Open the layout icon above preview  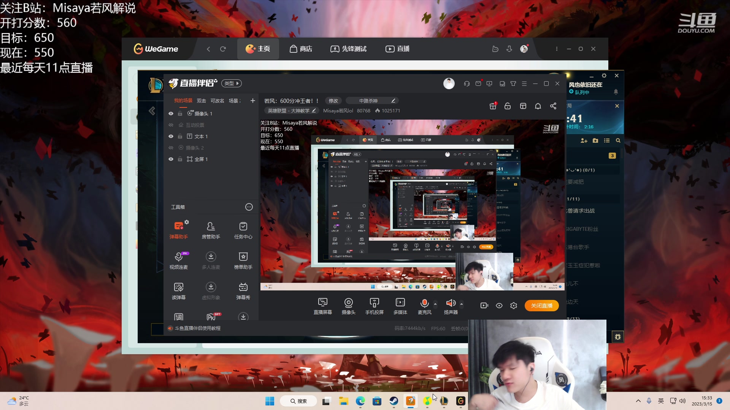(x=523, y=106)
